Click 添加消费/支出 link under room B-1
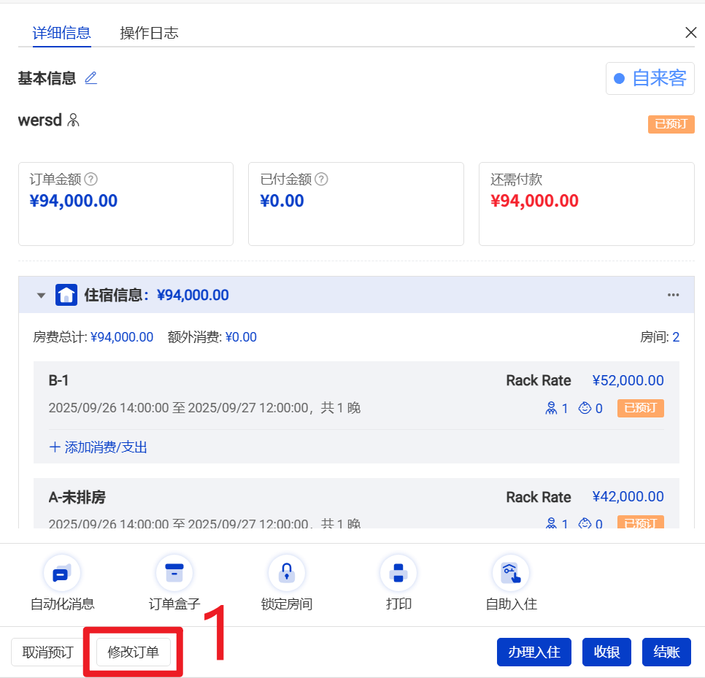The image size is (705, 678). click(x=98, y=447)
